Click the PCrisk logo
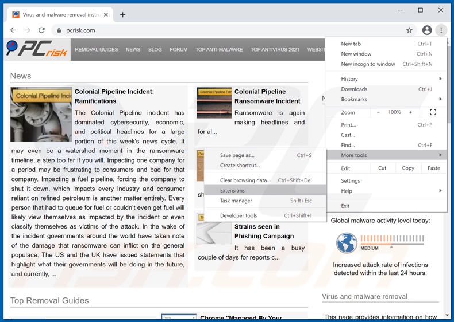The image size is (454, 322). tap(37, 50)
